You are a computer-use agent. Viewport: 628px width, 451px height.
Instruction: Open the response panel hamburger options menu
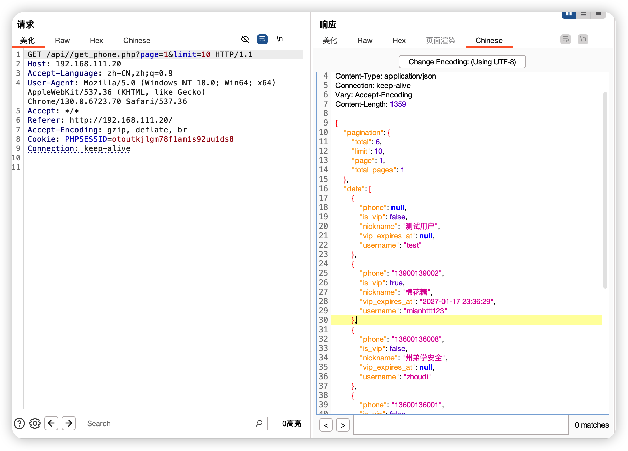[x=600, y=39]
